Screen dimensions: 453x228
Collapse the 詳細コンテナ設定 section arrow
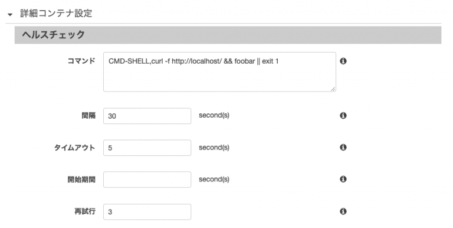click(x=10, y=14)
